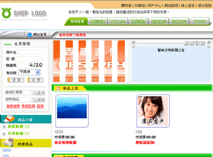
Task: Click the 4120 captcha image
Action: pos(36,65)
